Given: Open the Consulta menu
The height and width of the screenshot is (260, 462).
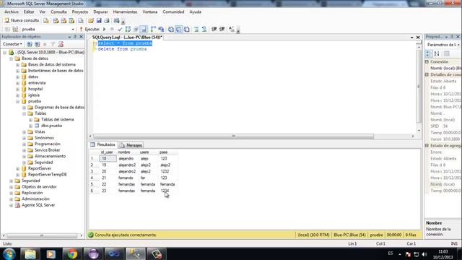Looking at the screenshot, I should pyautogui.click(x=58, y=12).
